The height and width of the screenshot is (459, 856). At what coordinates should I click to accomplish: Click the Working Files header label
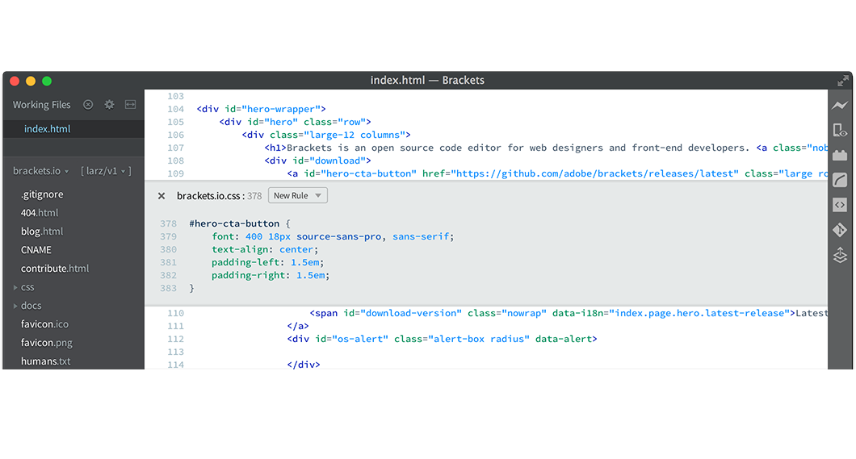pos(41,105)
